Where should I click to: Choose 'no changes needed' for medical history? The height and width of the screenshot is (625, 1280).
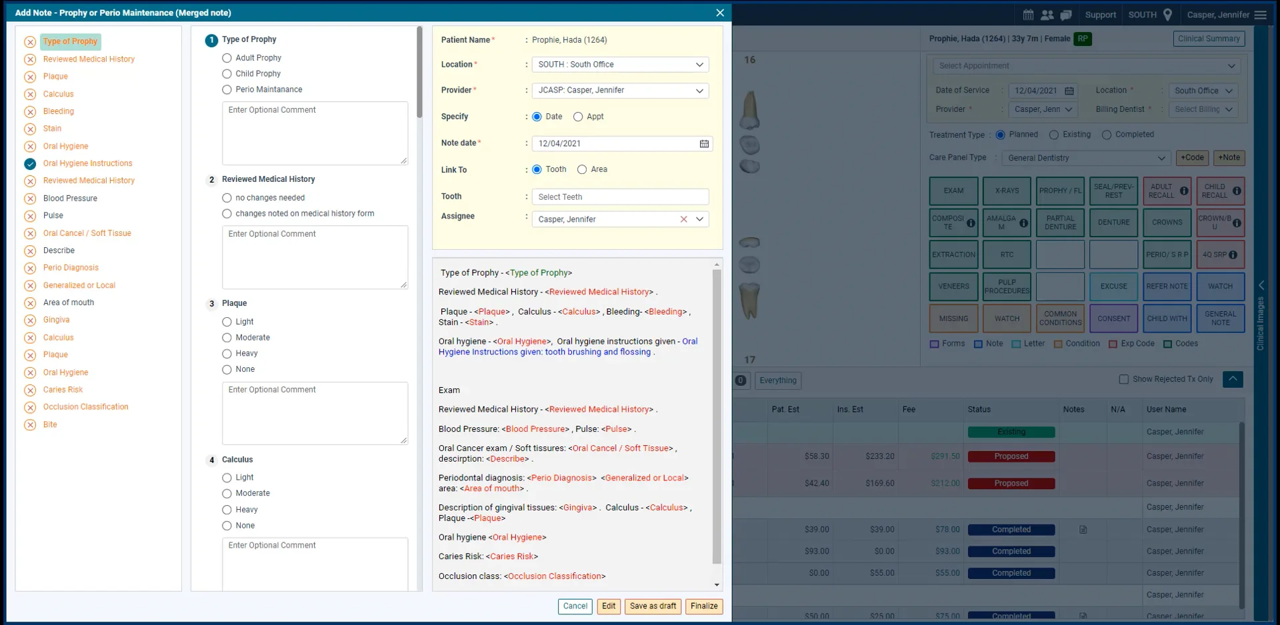point(227,198)
